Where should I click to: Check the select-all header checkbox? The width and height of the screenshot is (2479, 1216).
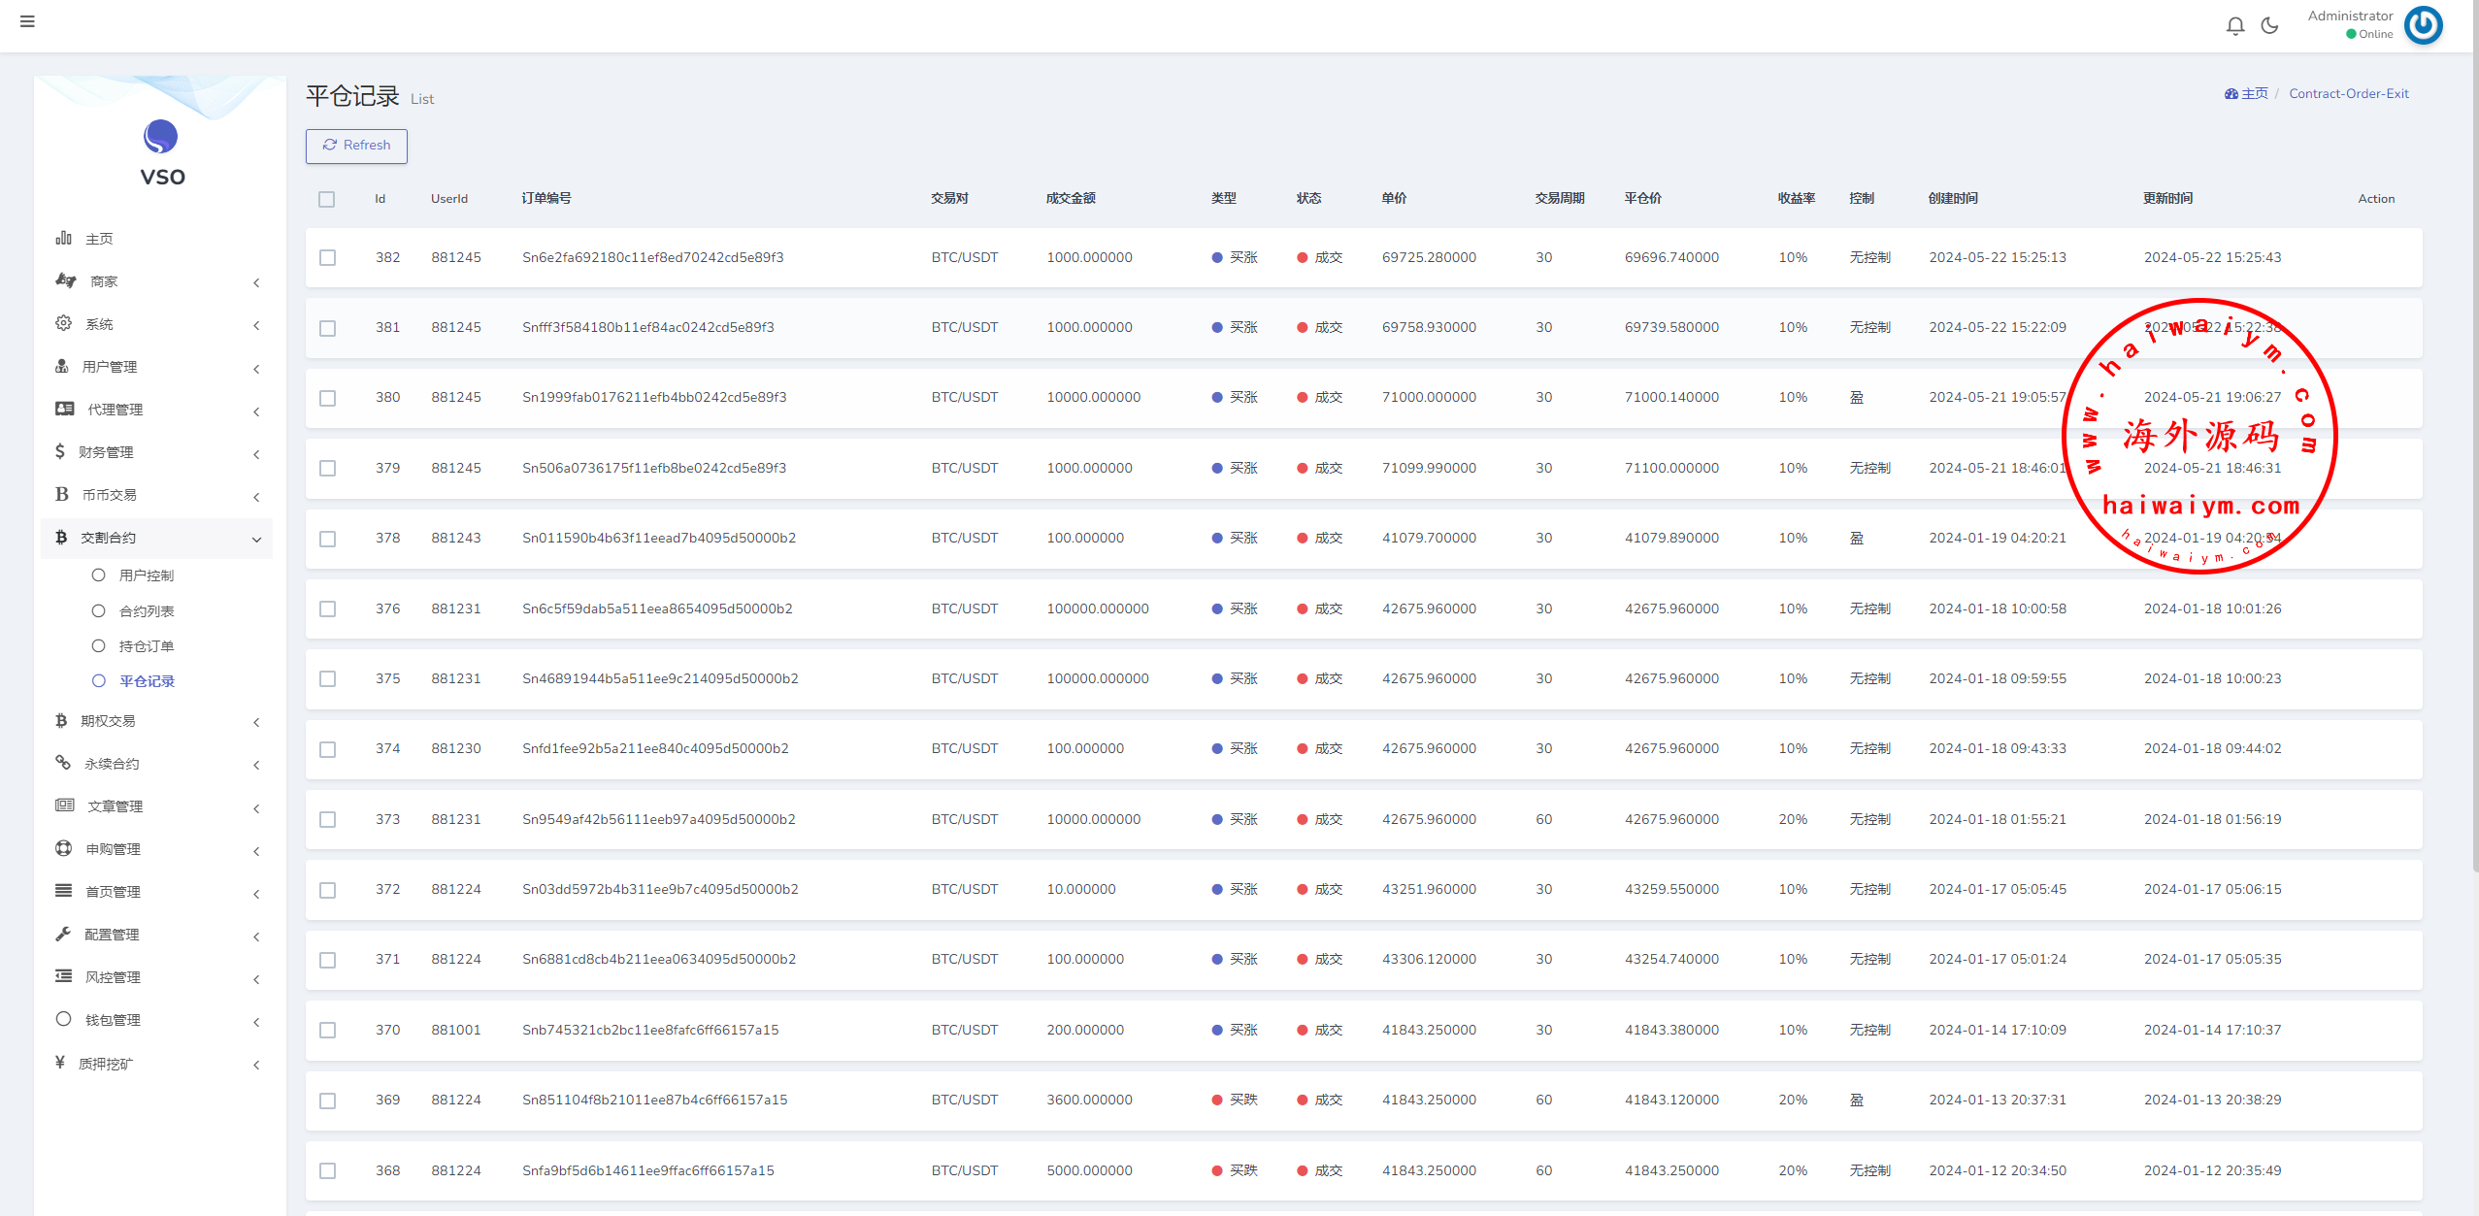coord(327,199)
